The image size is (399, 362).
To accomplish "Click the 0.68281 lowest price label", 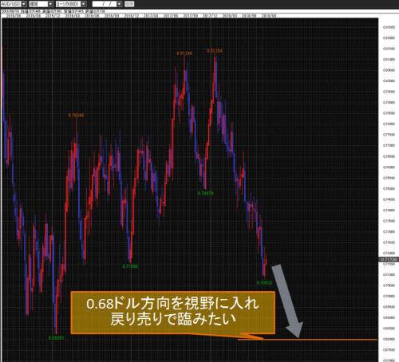I will 56,338.
